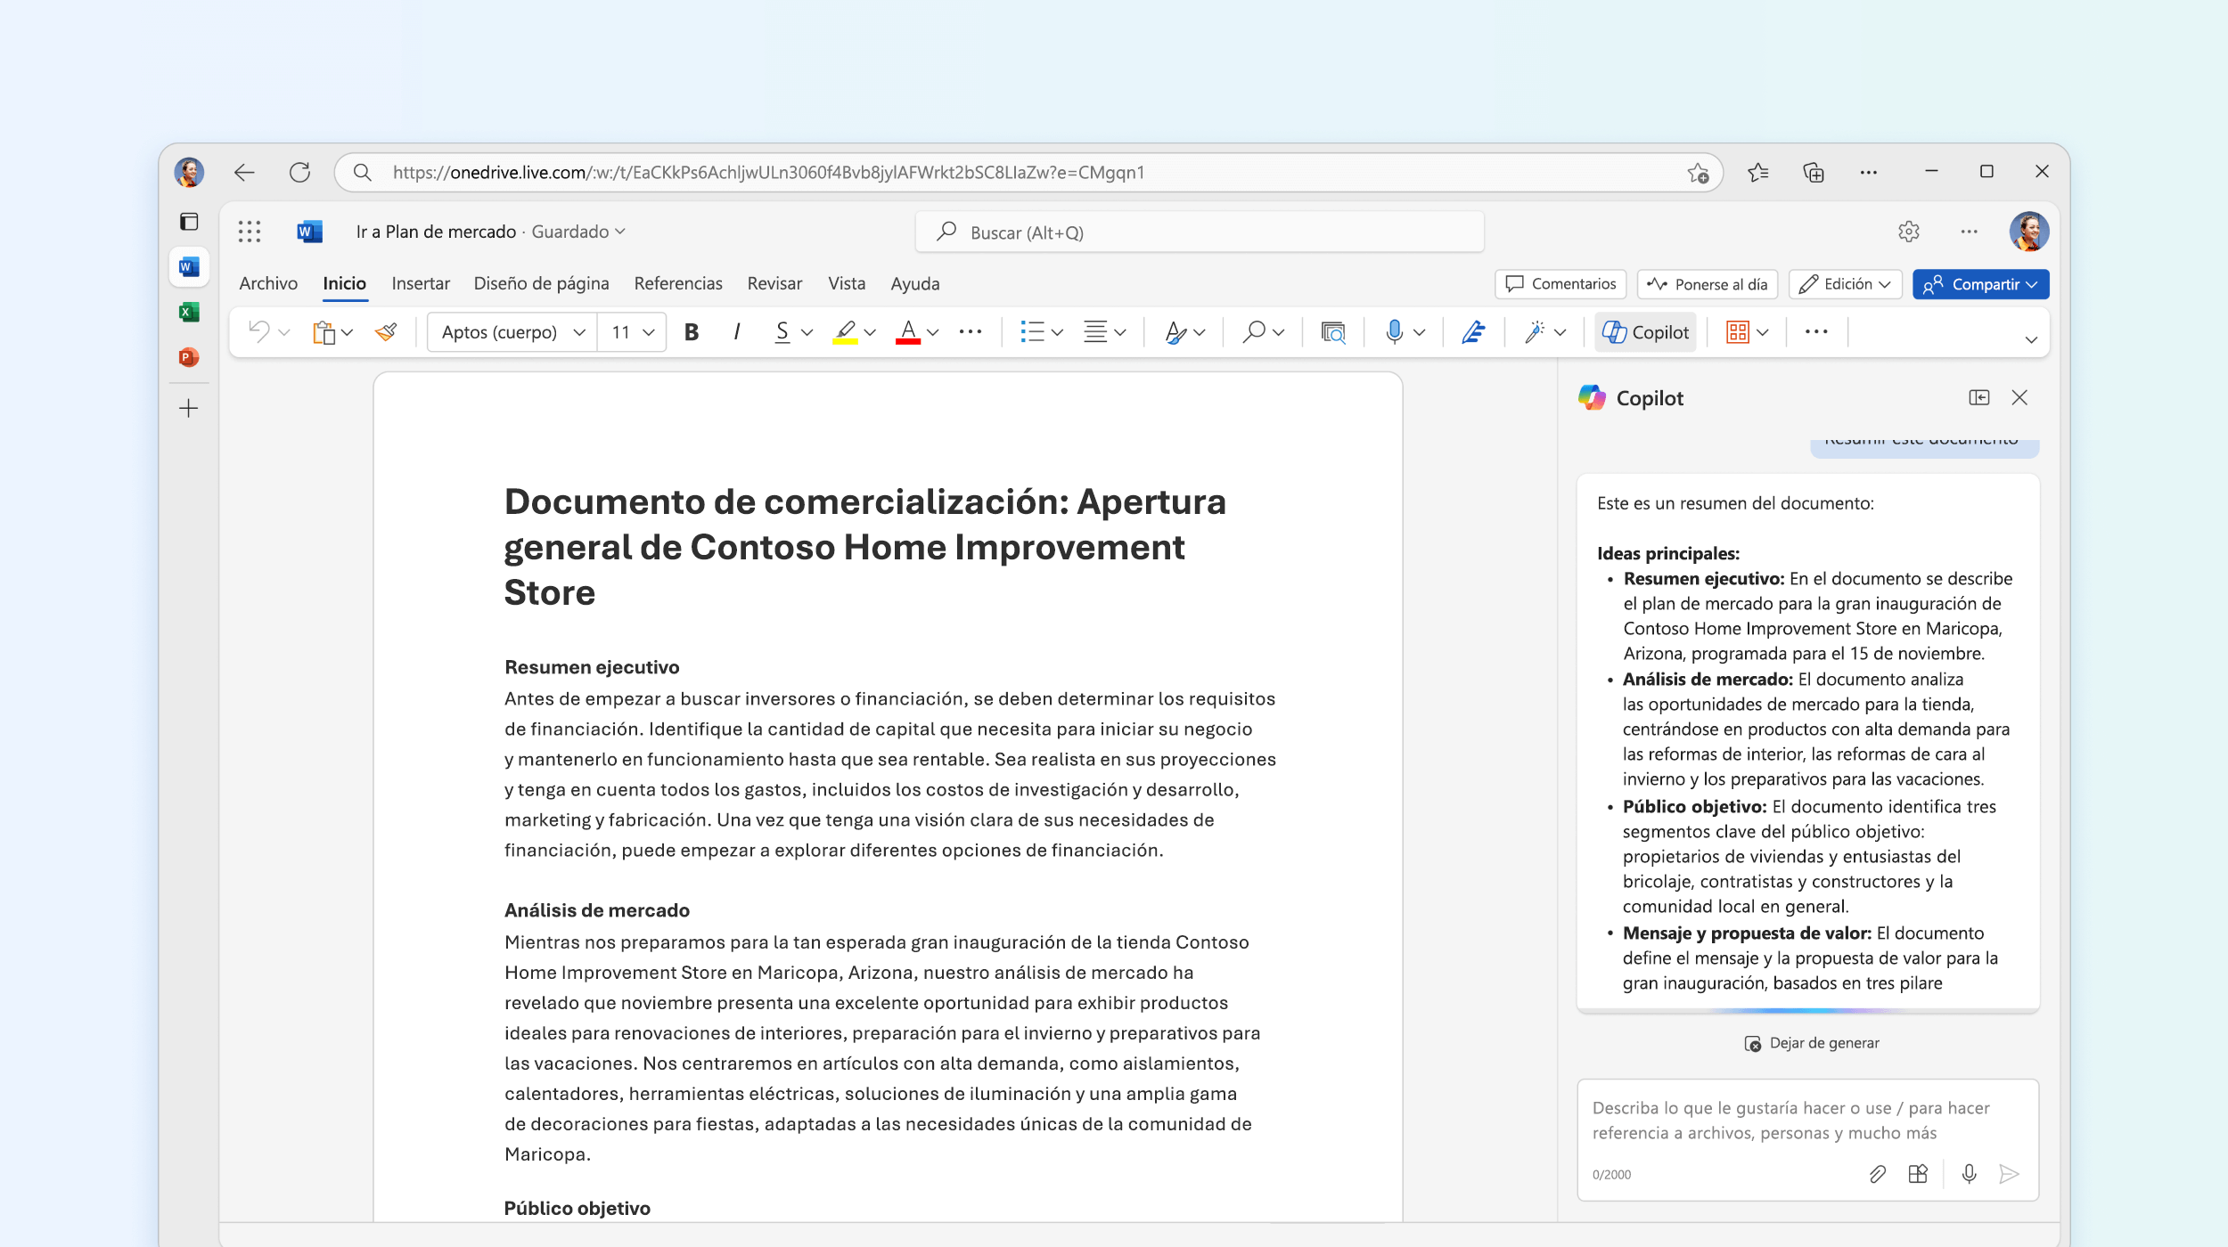Image resolution: width=2228 pixels, height=1247 pixels.
Task: Open the Styles icon
Action: click(x=1175, y=332)
